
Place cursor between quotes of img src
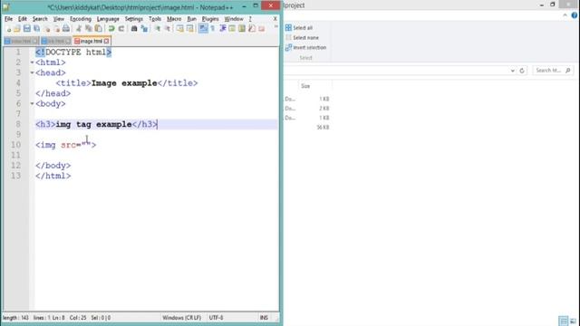point(86,145)
